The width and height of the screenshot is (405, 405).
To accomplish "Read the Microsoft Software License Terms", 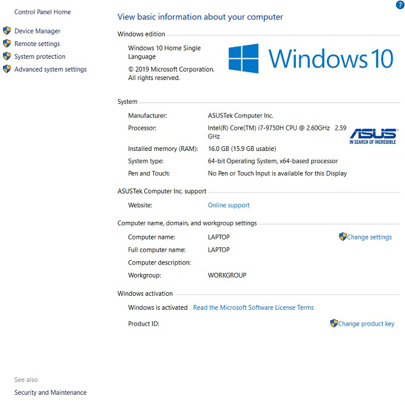I will click(253, 307).
